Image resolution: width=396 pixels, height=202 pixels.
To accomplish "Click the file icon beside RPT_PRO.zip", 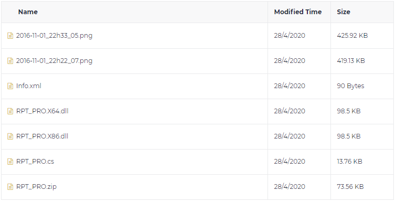I will (x=10, y=187).
